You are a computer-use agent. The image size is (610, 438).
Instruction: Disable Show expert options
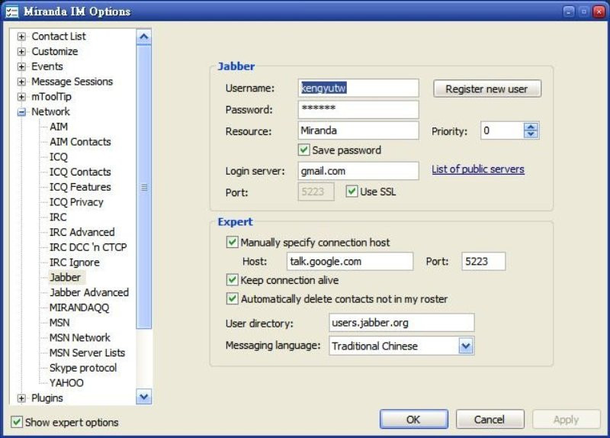point(17,422)
